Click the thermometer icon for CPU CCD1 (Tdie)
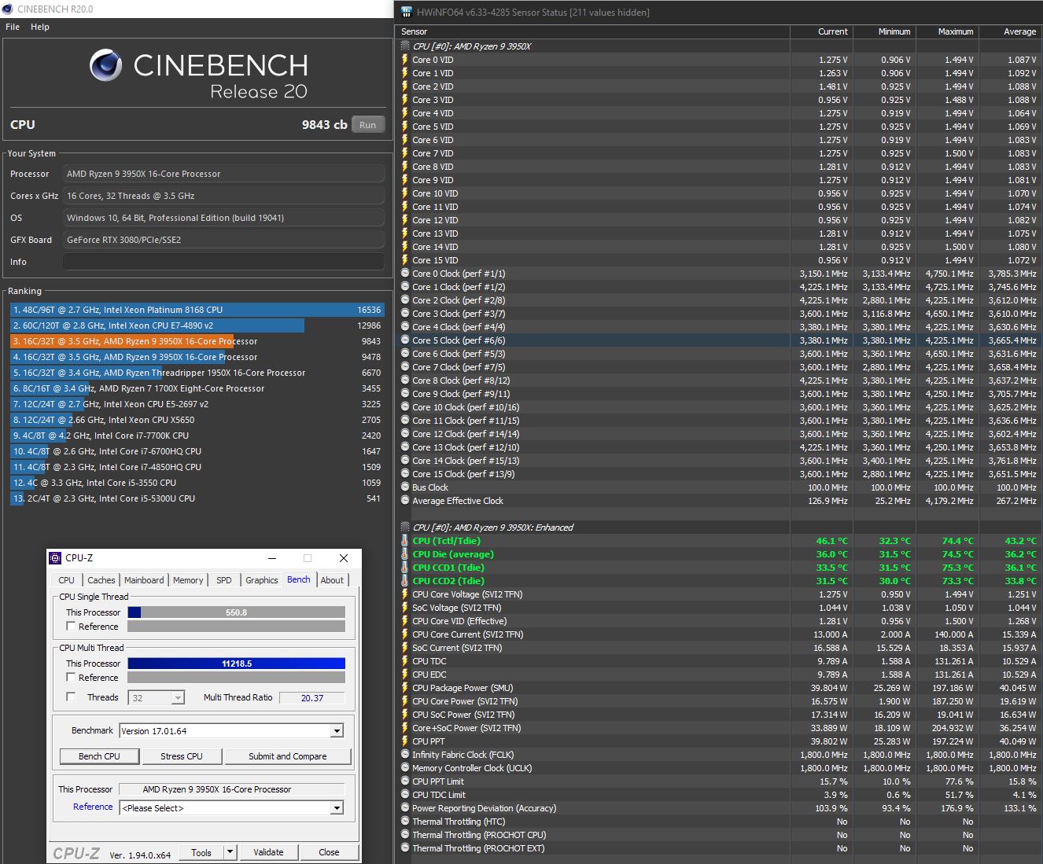 pyautogui.click(x=405, y=568)
